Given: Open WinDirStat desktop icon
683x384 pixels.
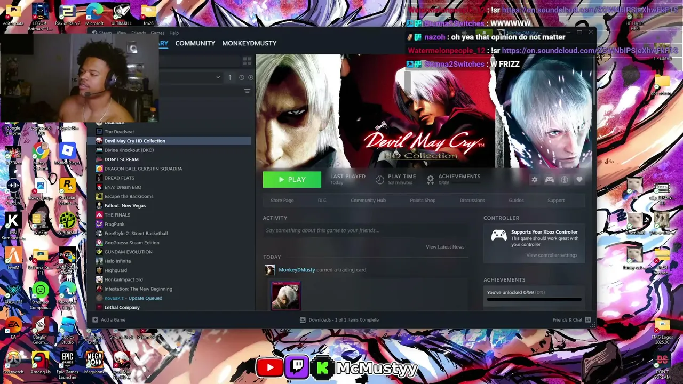Looking at the screenshot, I should [67, 224].
